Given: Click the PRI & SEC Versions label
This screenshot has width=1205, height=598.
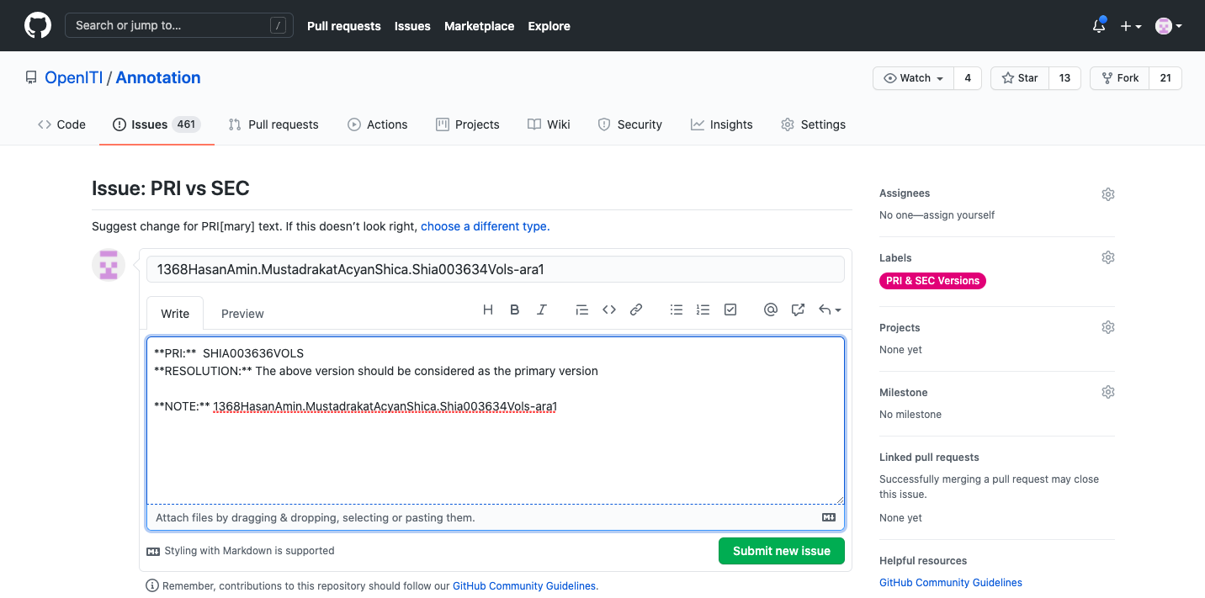Looking at the screenshot, I should (932, 281).
